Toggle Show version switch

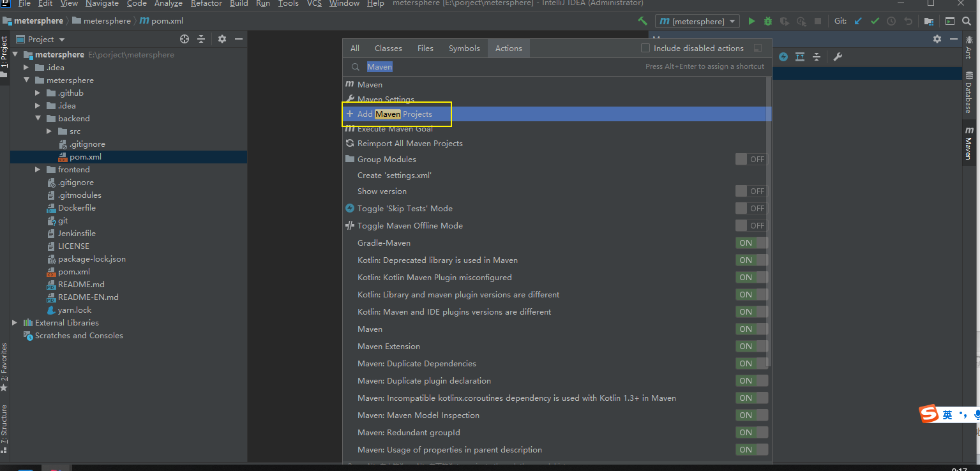pyautogui.click(x=751, y=191)
